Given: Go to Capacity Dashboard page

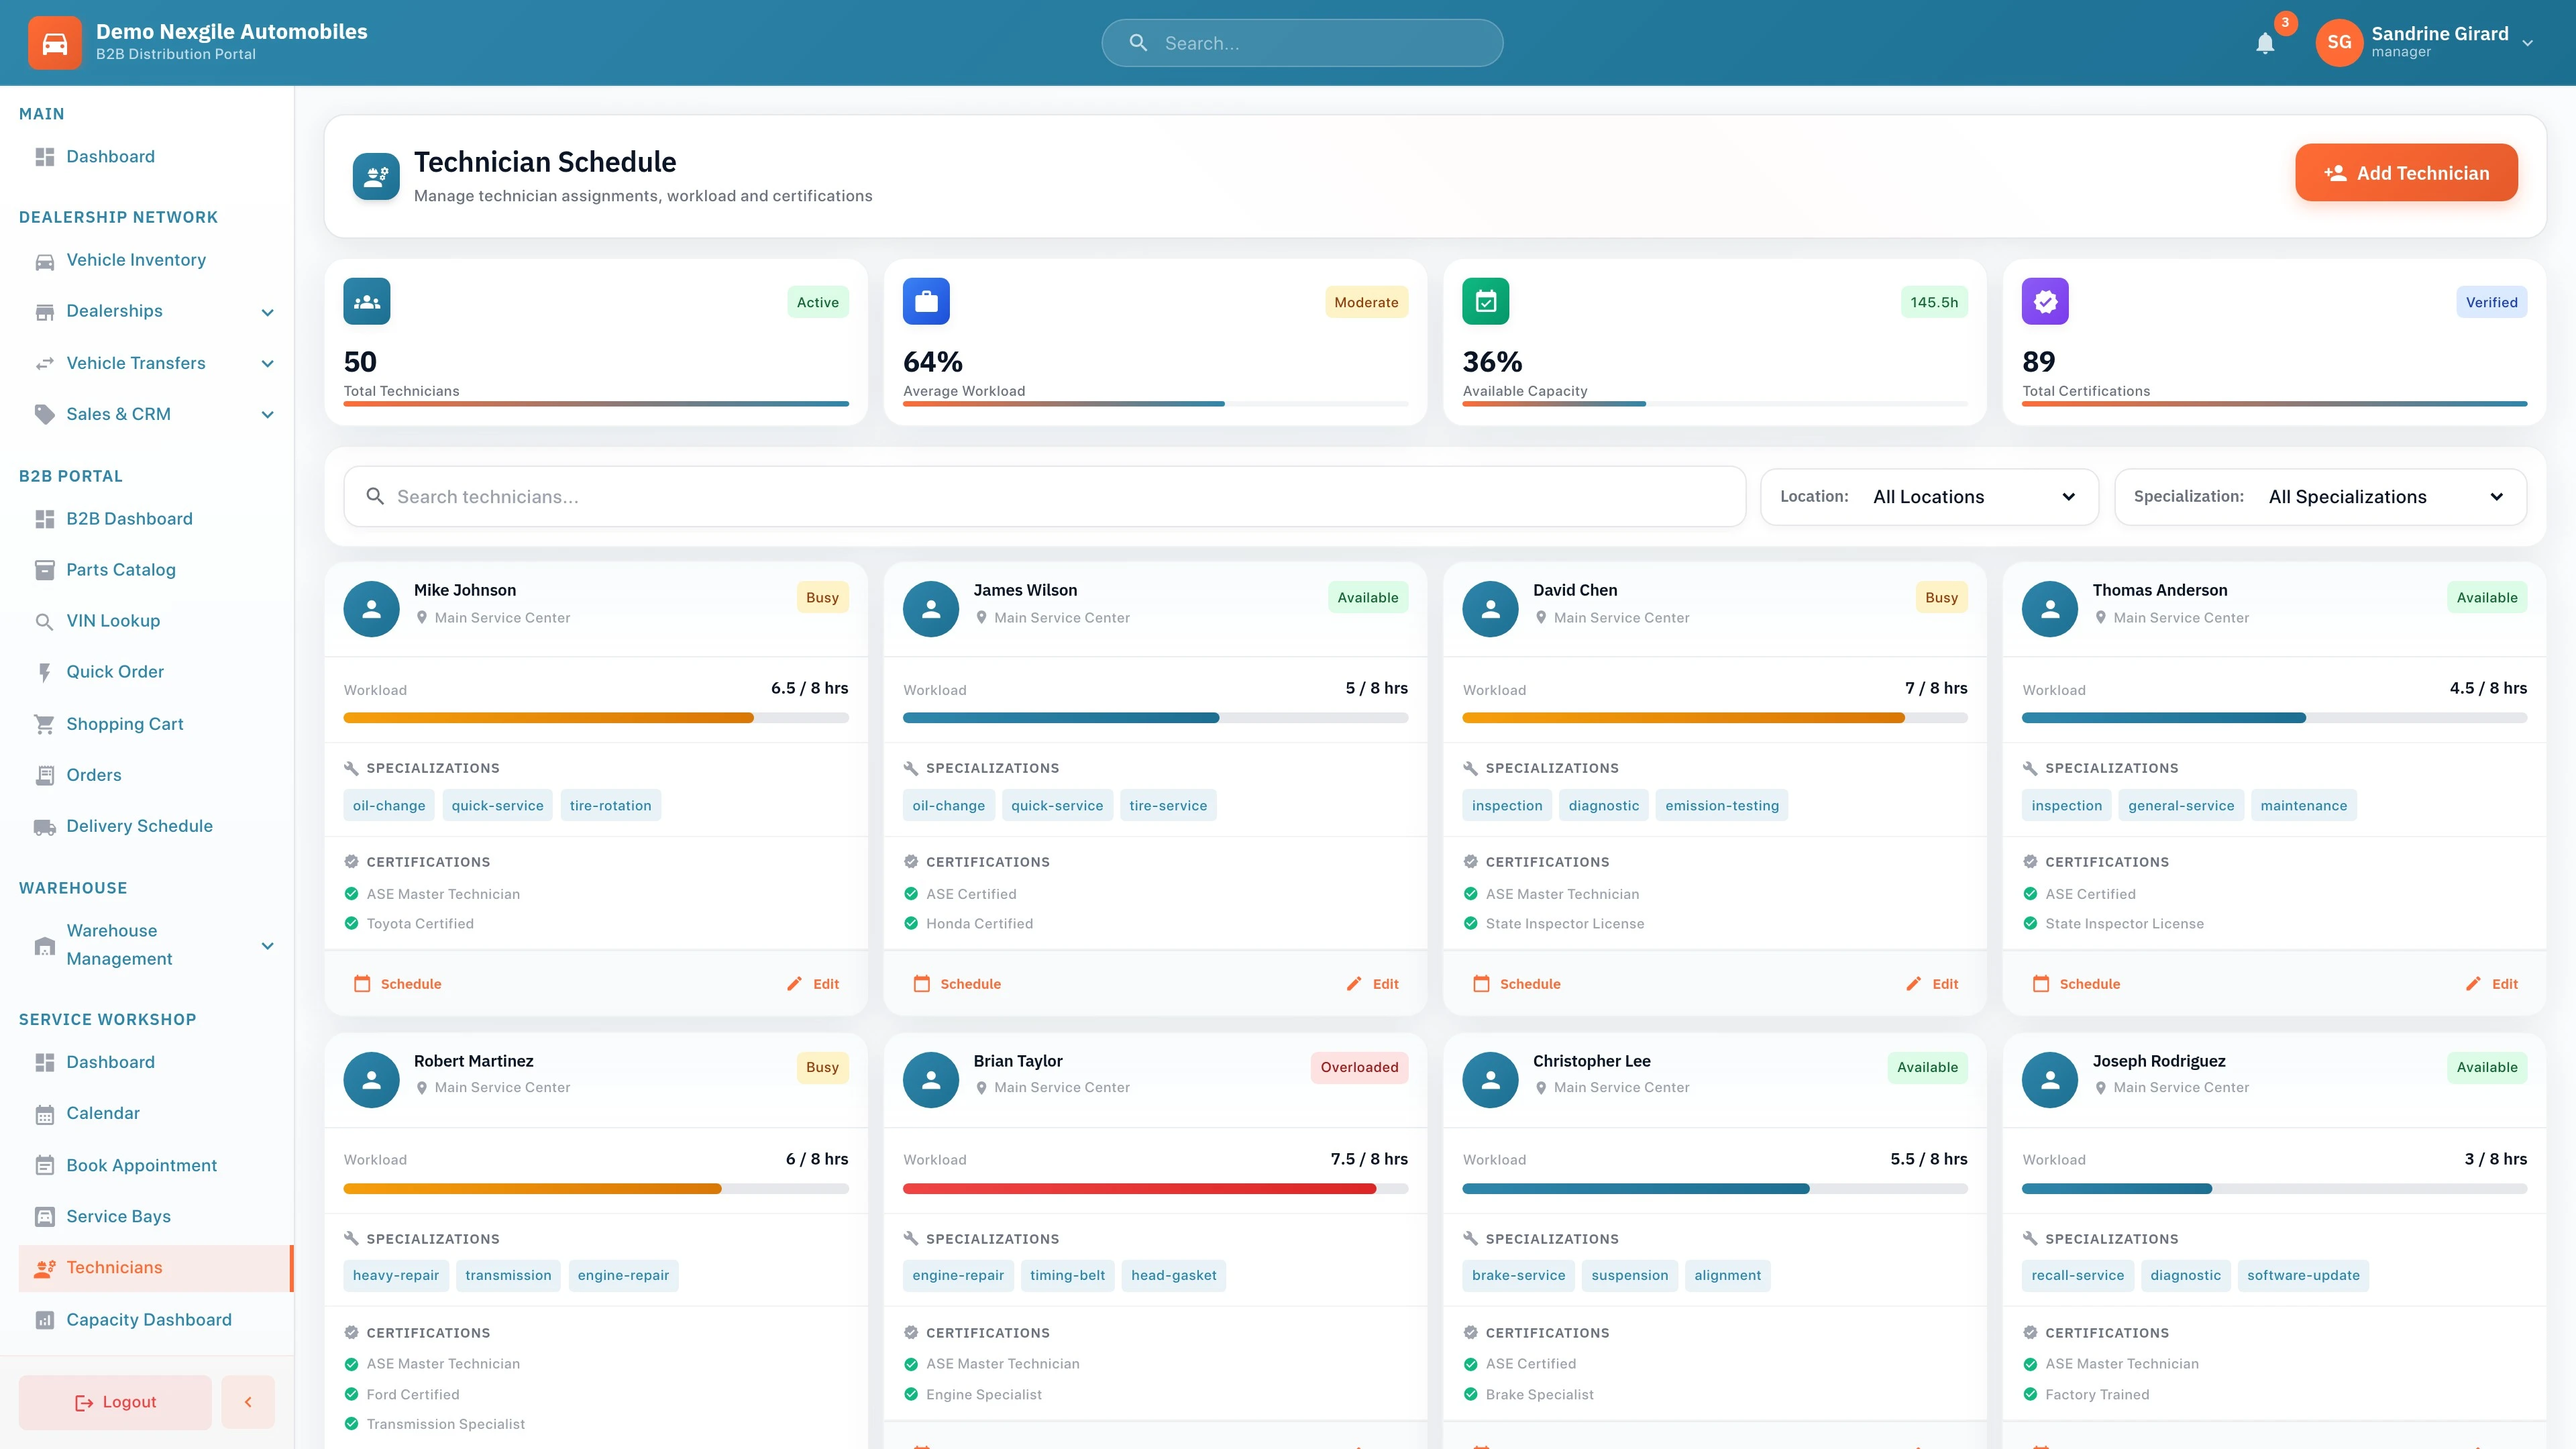Looking at the screenshot, I should click(148, 1319).
